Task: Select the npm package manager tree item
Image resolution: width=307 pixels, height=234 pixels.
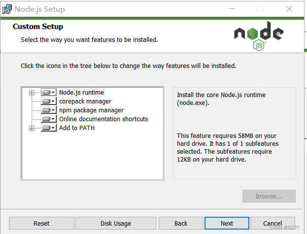Action: 91,110
